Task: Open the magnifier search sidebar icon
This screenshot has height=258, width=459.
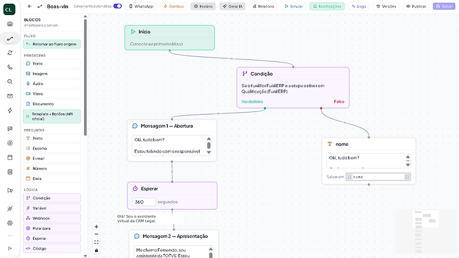Action: coord(10,81)
